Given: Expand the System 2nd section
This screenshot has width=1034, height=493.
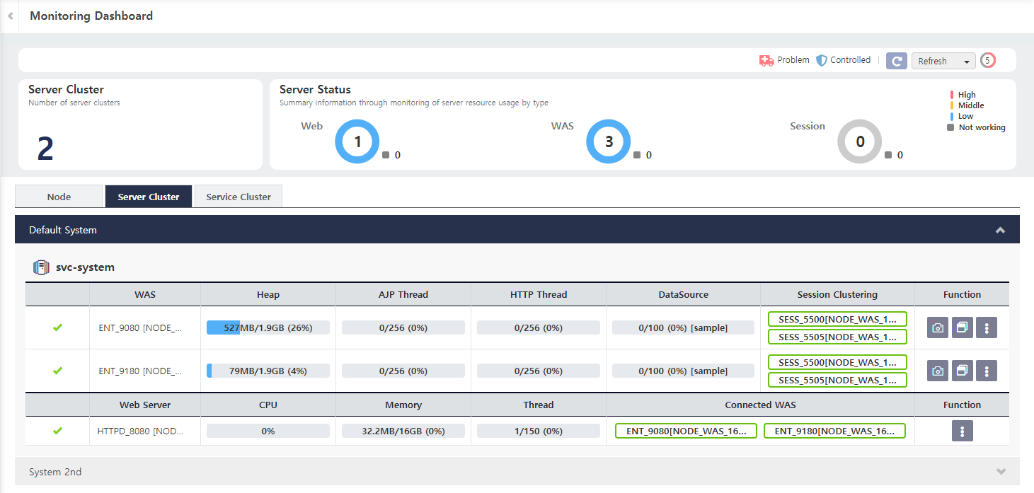Looking at the screenshot, I should 1000,471.
